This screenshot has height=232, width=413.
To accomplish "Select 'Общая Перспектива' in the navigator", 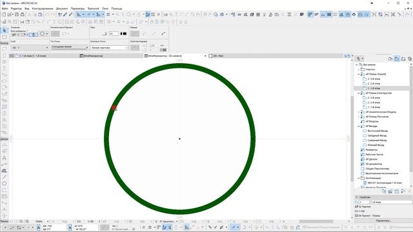I will [378, 169].
